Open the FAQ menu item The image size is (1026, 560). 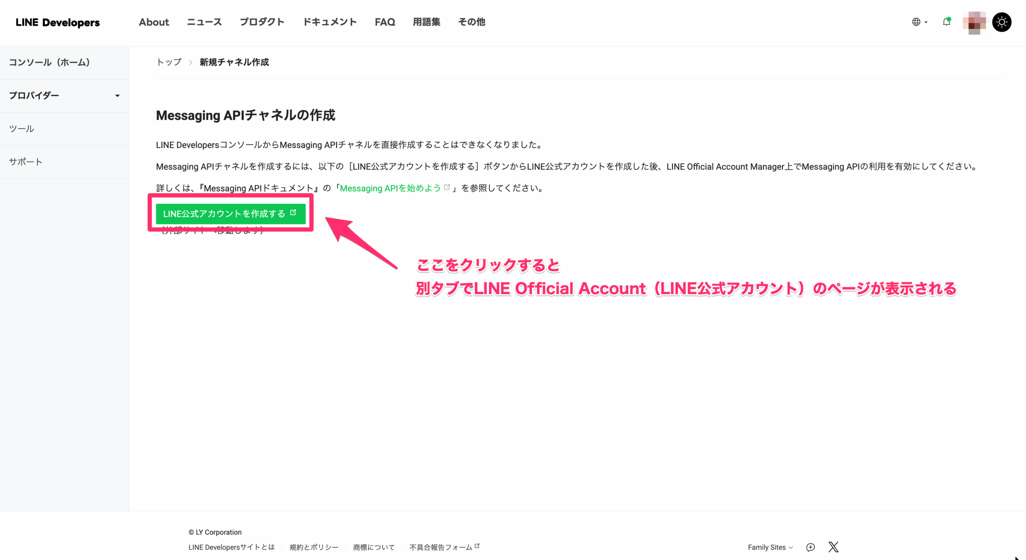(385, 22)
